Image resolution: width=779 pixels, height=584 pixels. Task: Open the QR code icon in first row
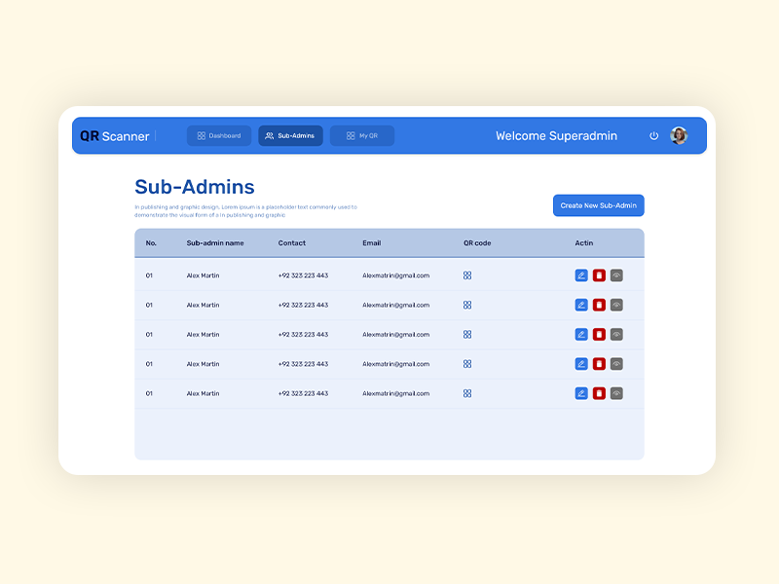pos(467,275)
